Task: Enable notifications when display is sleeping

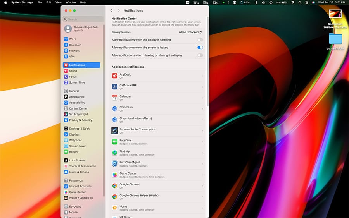Action: 200,40
